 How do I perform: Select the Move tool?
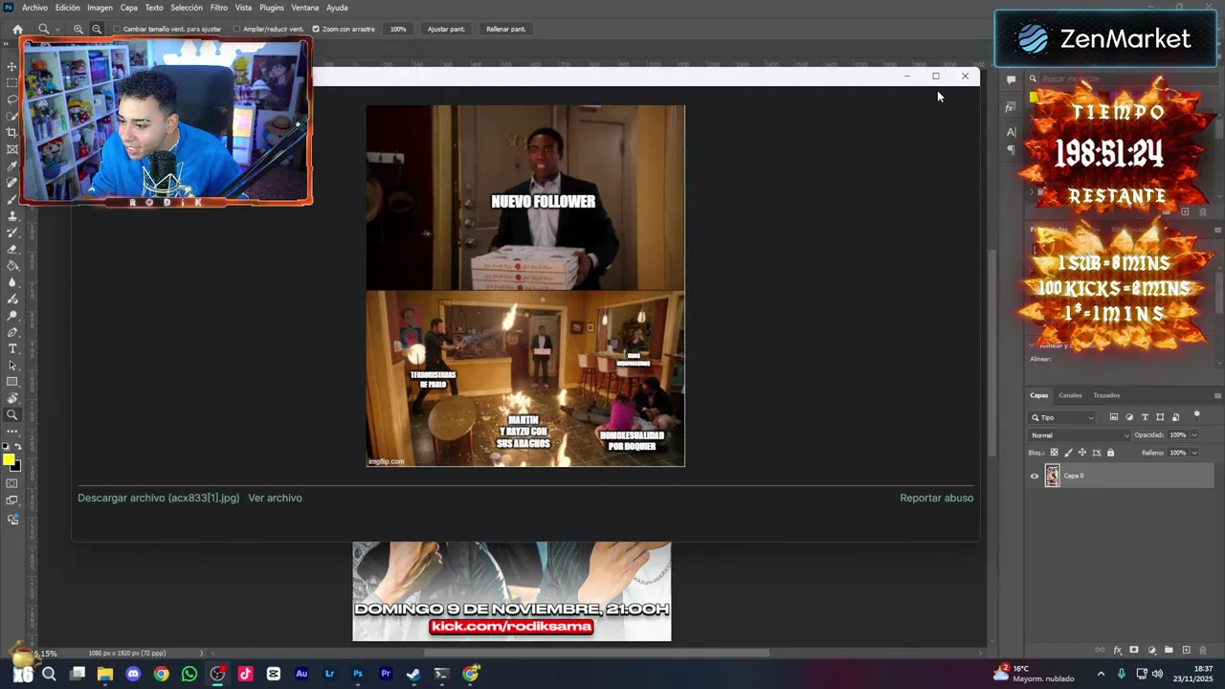coord(12,66)
